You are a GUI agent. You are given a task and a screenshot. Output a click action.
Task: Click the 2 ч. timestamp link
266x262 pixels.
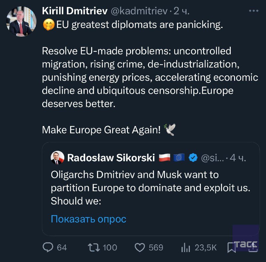[180, 11]
